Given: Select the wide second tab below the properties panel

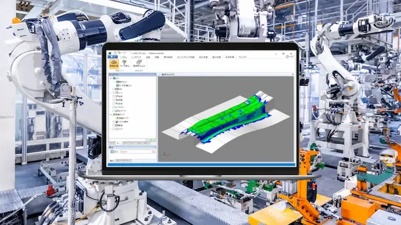Looking at the screenshot, I should click(123, 161).
